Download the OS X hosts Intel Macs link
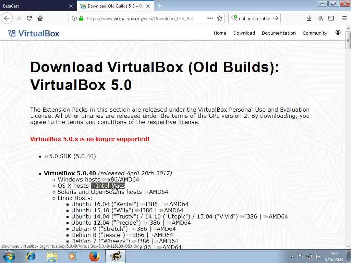Image resolution: width=351 pixels, height=263 pixels. [x=108, y=186]
